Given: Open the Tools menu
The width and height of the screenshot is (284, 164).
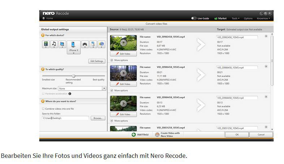Looking at the screenshot, I should pyautogui.click(x=236, y=18).
